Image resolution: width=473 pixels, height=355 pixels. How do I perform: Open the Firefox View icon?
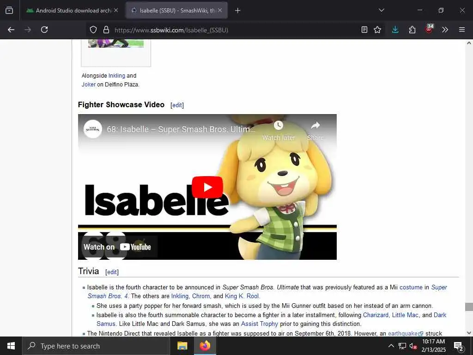pos(9,10)
